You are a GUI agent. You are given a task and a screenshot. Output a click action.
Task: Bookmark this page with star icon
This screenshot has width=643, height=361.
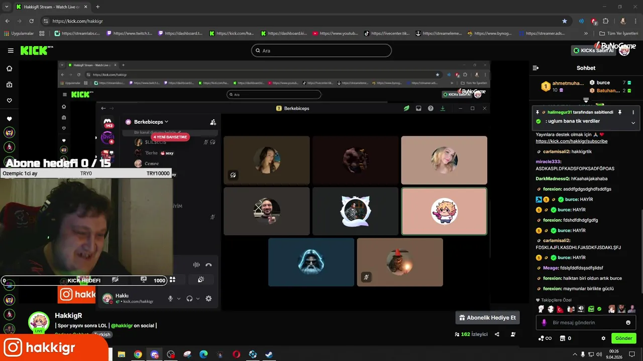coord(565,21)
